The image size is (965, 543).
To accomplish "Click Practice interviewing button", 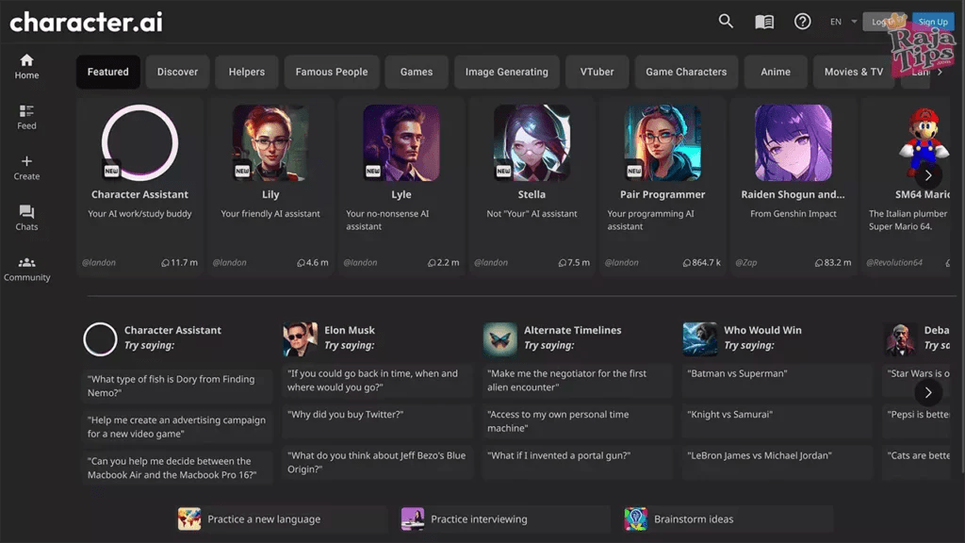I will [x=504, y=519].
